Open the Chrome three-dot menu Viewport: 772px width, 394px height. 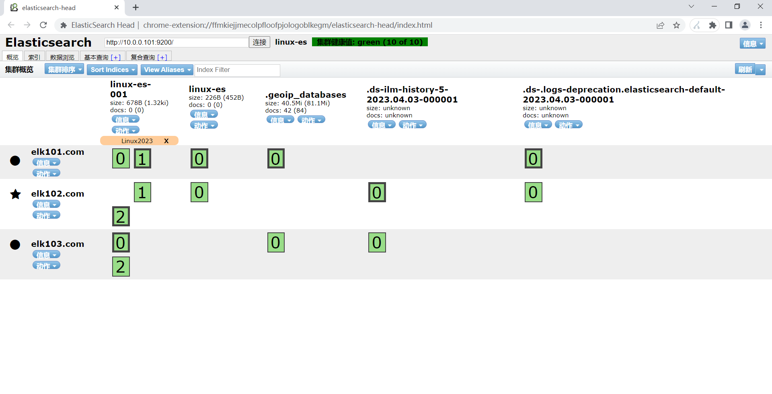tap(761, 25)
